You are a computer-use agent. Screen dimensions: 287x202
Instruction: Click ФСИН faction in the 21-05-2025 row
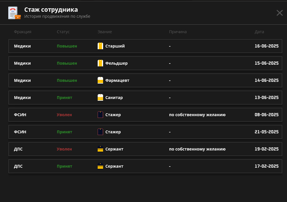pos(20,132)
